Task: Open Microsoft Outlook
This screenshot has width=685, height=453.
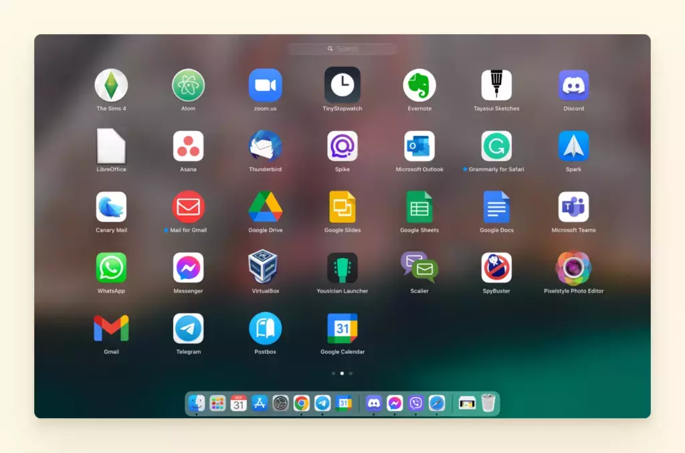Action: 419,146
